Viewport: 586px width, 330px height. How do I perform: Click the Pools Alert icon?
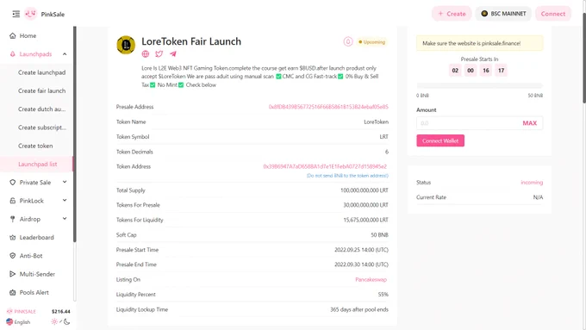12,292
